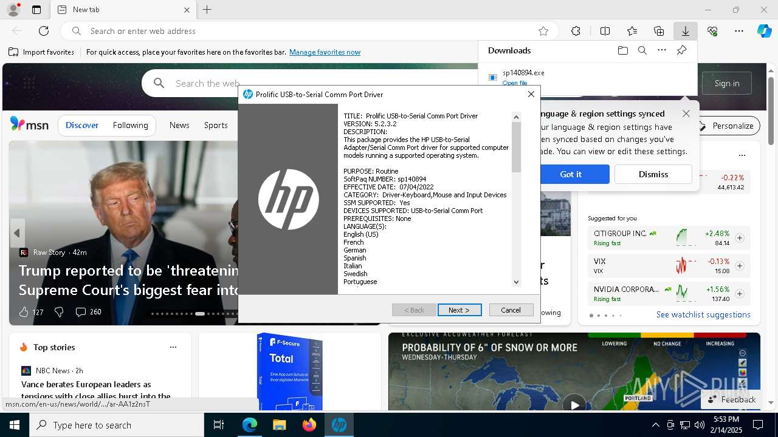
Task: Search downloads with magnifier icon
Action: pyautogui.click(x=642, y=50)
